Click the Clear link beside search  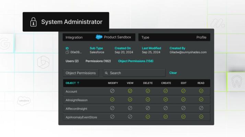[173, 73]
